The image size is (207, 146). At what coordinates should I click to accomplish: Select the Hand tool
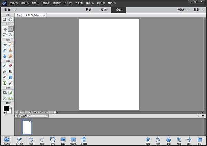(x=10, y=20)
